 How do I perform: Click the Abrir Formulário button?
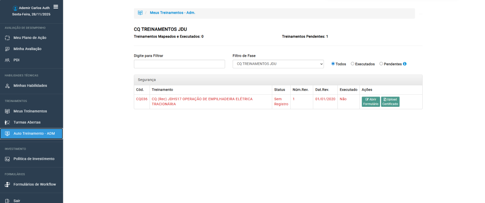(371, 102)
